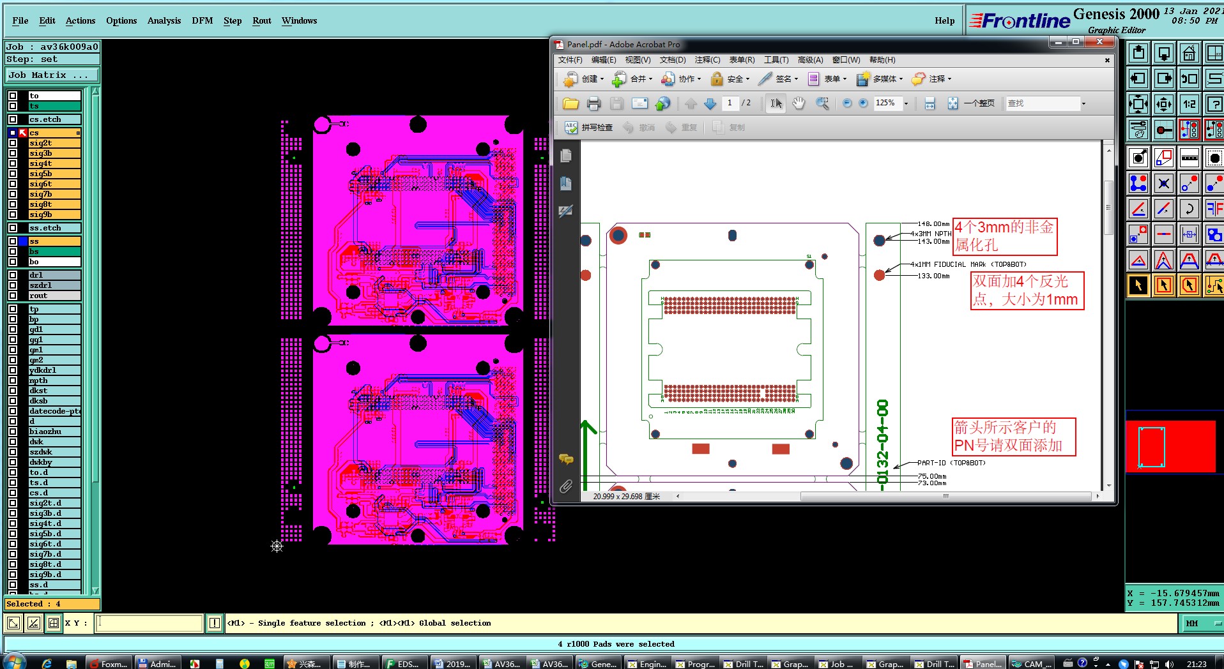This screenshot has height=669, width=1224.
Task: Toggle visibility box of layer sig2t
Action: tap(13, 143)
